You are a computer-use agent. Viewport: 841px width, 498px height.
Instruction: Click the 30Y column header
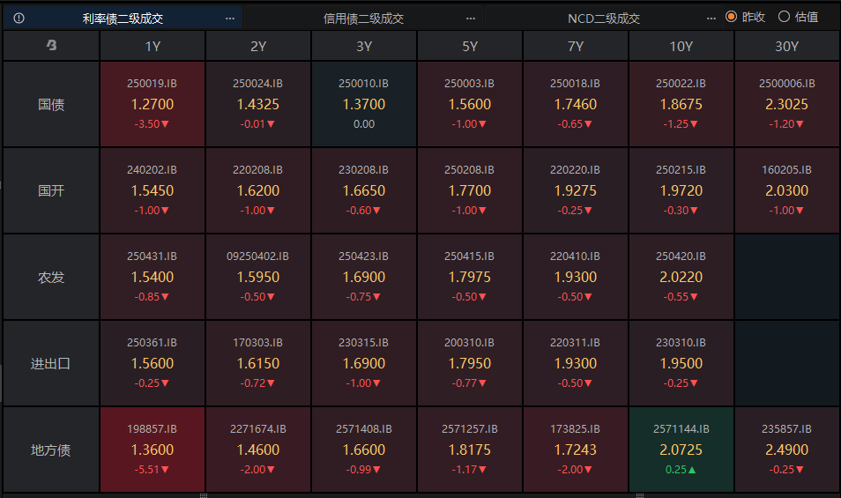[x=786, y=46]
